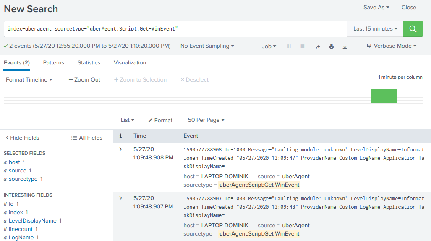Export results with the download icon
The image size is (431, 241).
345,46
